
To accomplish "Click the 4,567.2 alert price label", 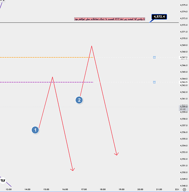I will point(184,57).
